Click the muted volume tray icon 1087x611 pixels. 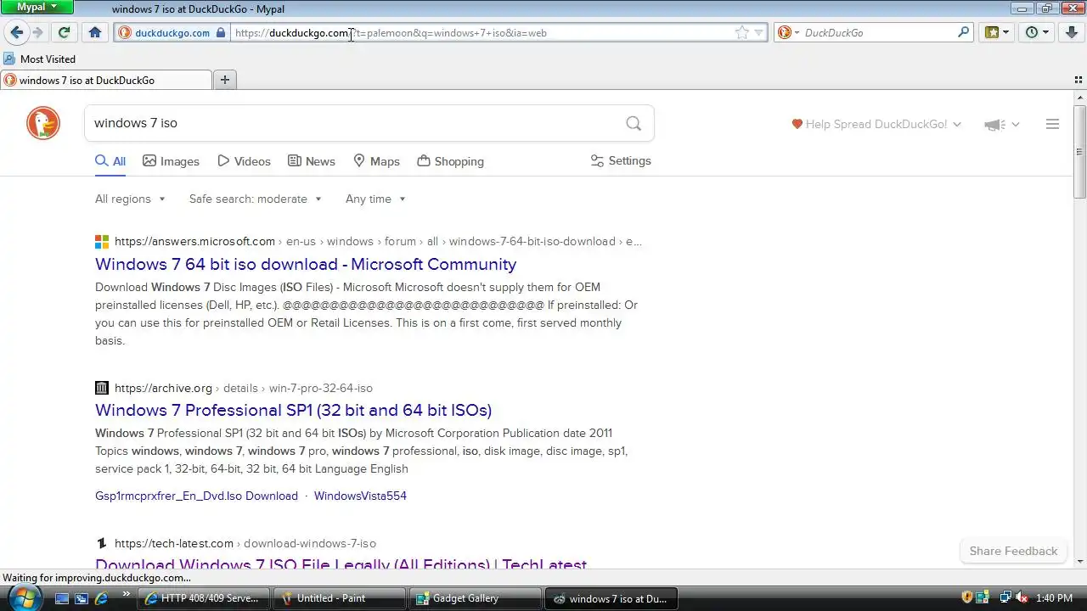pos(1022,598)
